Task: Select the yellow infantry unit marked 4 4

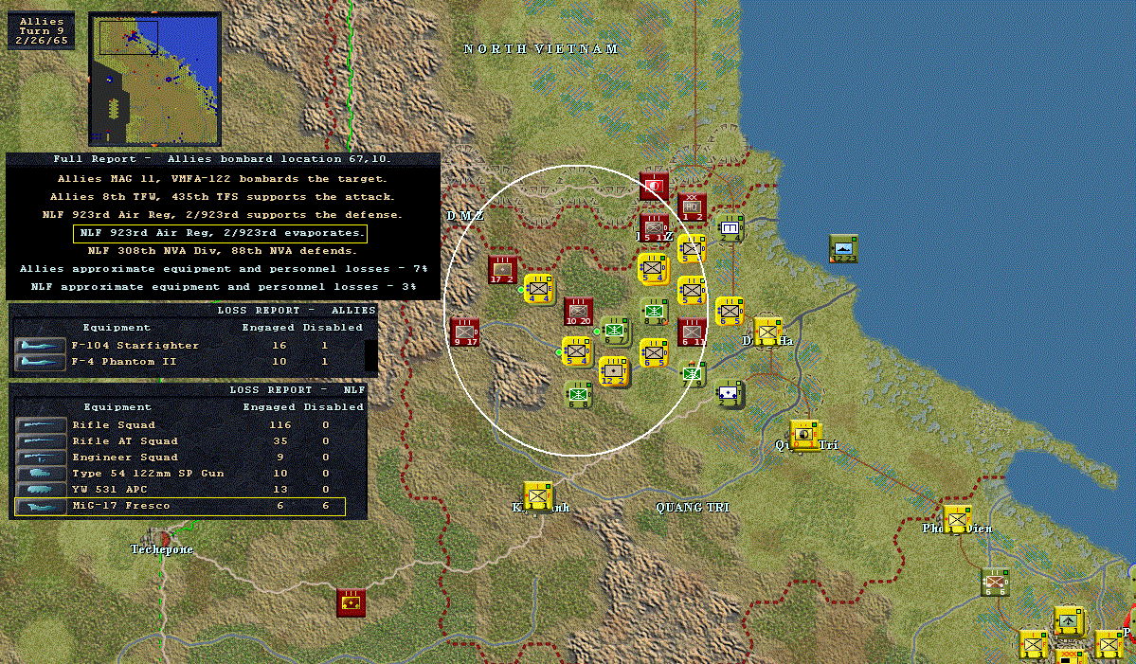Action: click(x=539, y=290)
